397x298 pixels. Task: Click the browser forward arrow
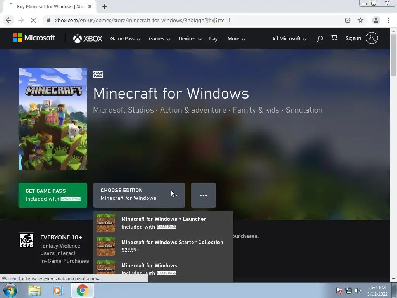(21, 20)
